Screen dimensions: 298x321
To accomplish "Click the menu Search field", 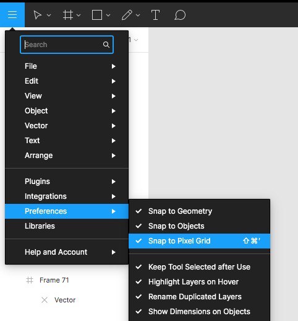I will tap(67, 45).
